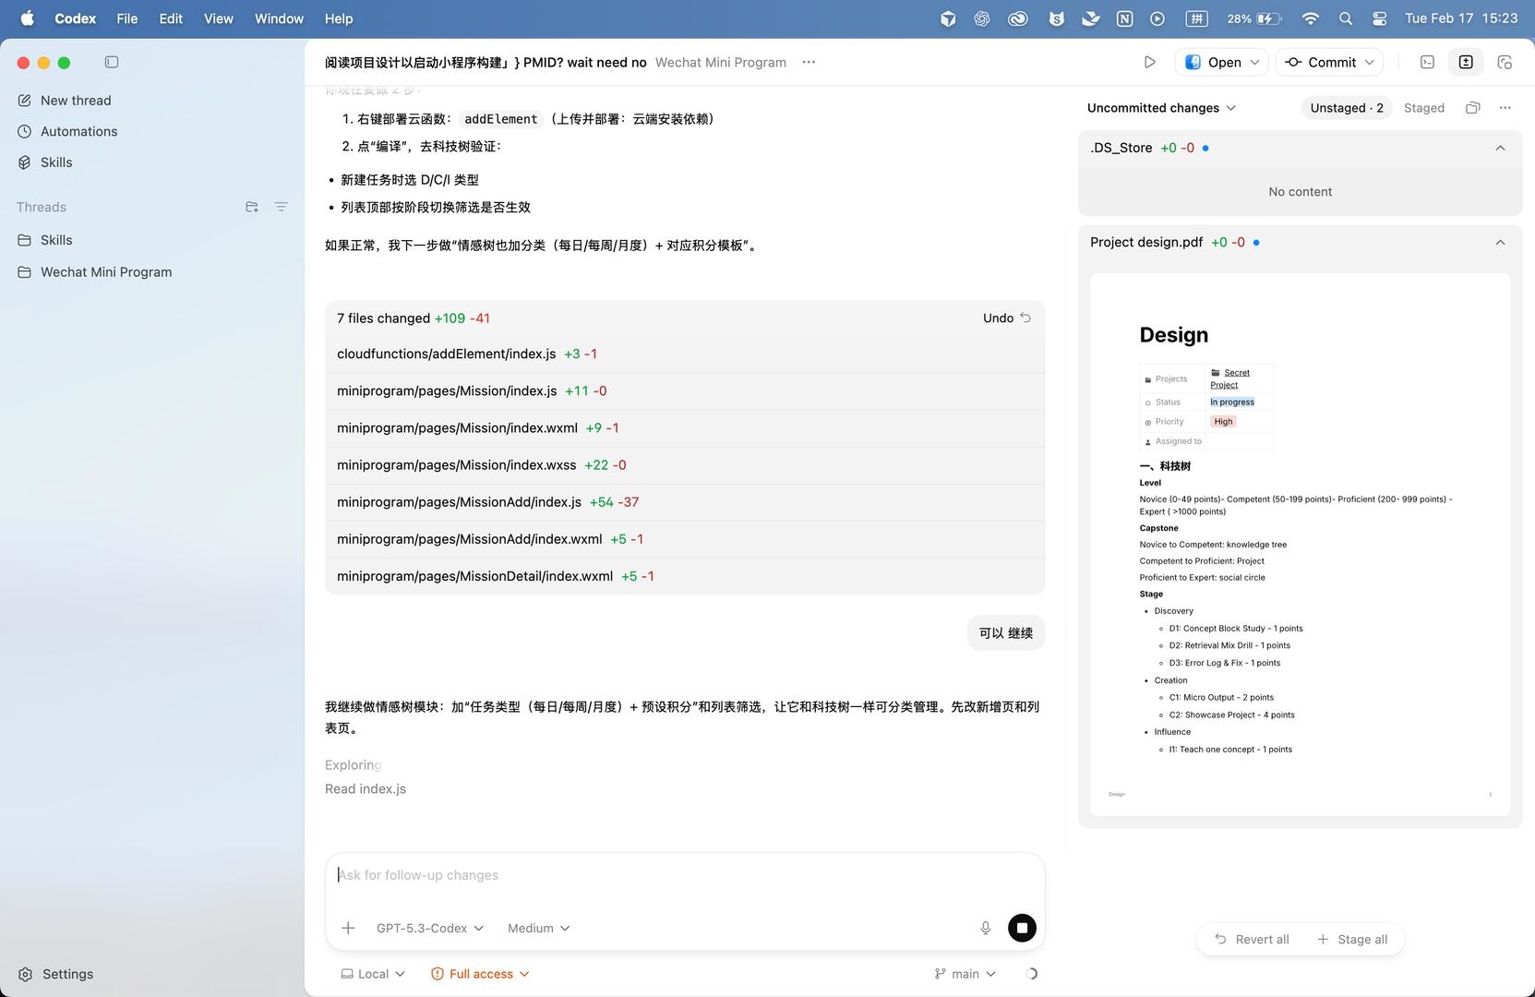
Task: Stop the running response
Action: tap(1022, 928)
